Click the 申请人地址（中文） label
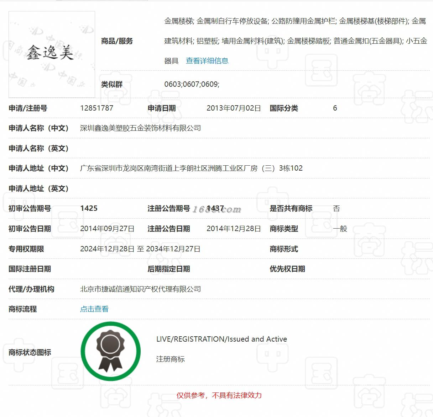Screen dimensions: 433x417 point(38,168)
